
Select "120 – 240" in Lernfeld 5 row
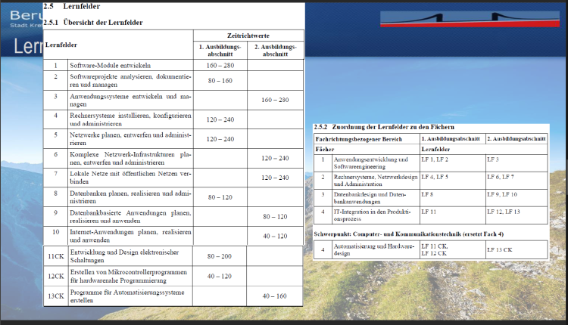pos(220,139)
